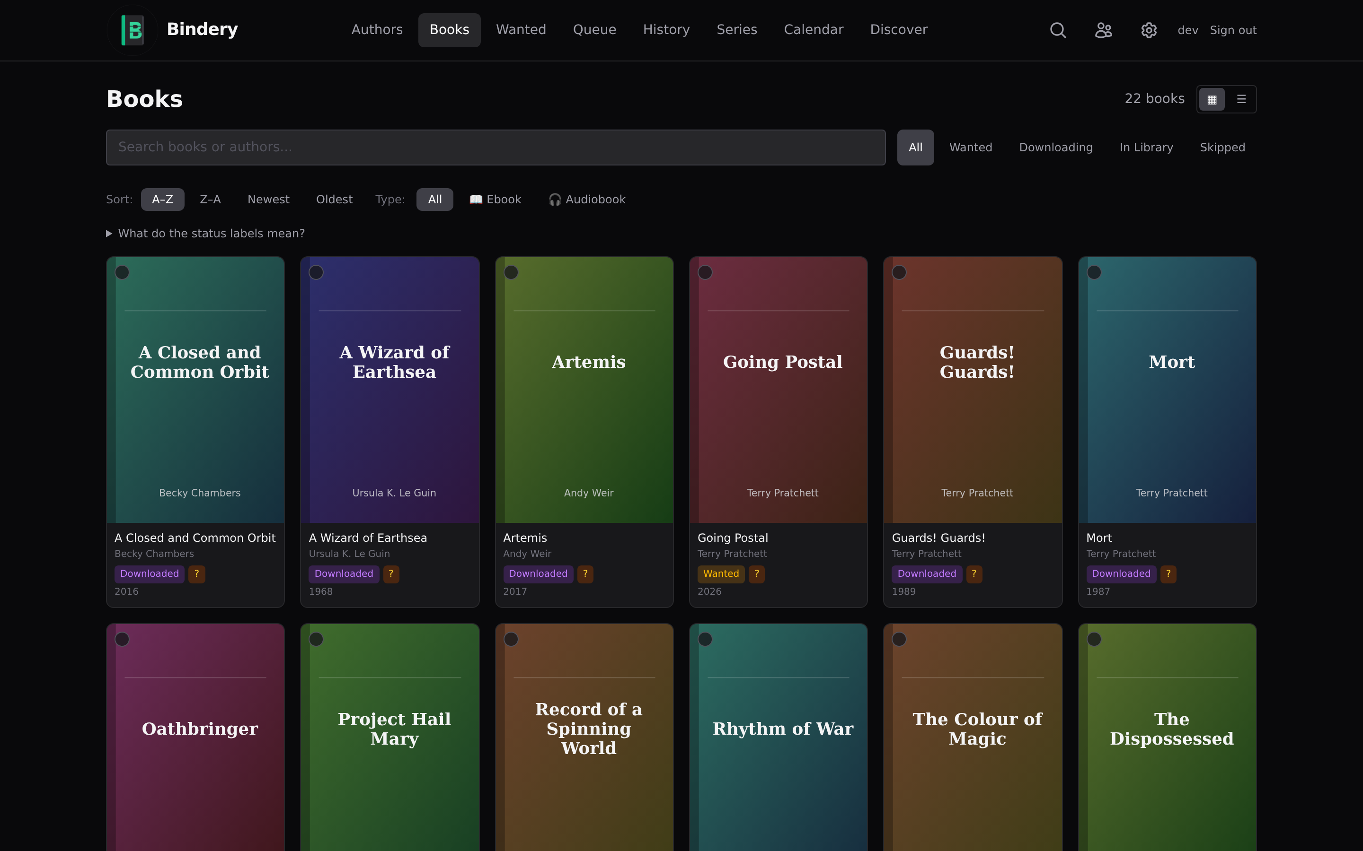Click the ? badge on Mort

tap(1168, 574)
